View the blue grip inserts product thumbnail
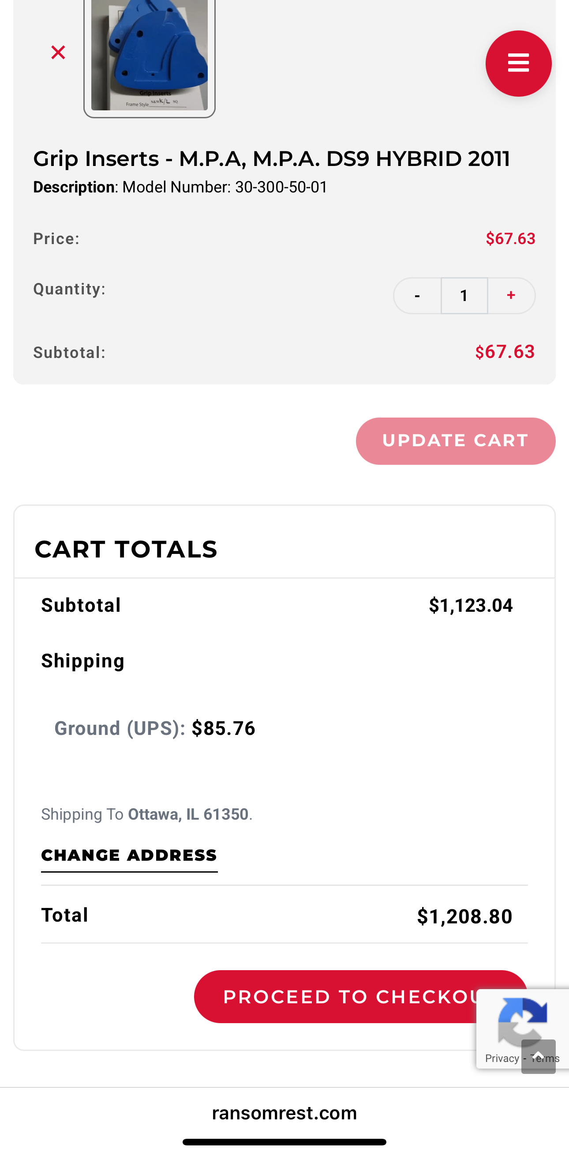The width and height of the screenshot is (569, 1156). pos(150,56)
